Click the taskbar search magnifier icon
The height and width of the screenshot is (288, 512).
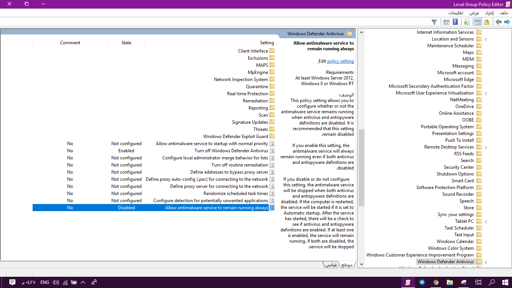pyautogui.click(x=492, y=282)
